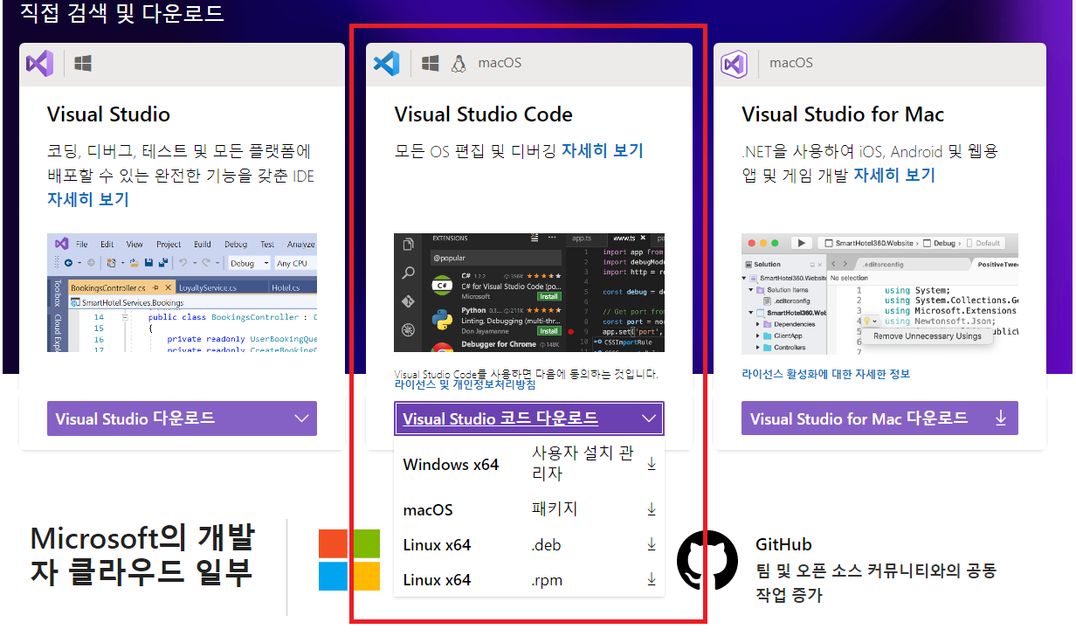Click 사용자 설치 관리자 label
Image resolution: width=1076 pixels, height=636 pixels.
point(583,464)
